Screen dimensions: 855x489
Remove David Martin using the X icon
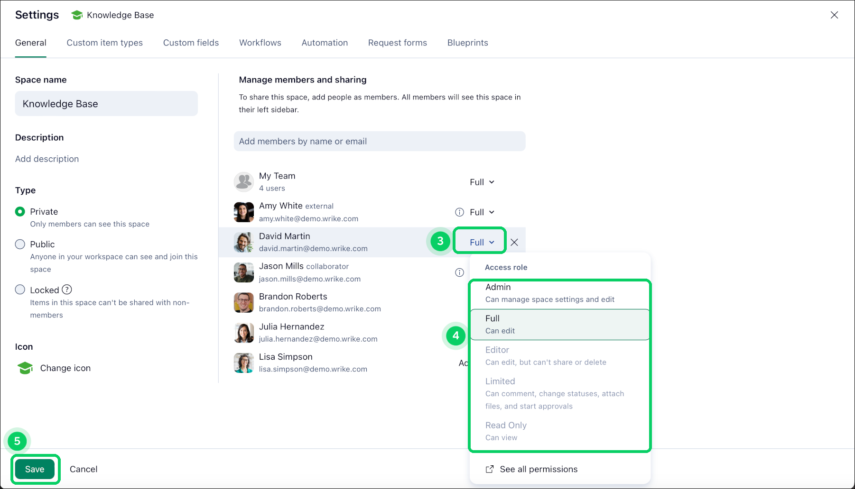coord(514,242)
